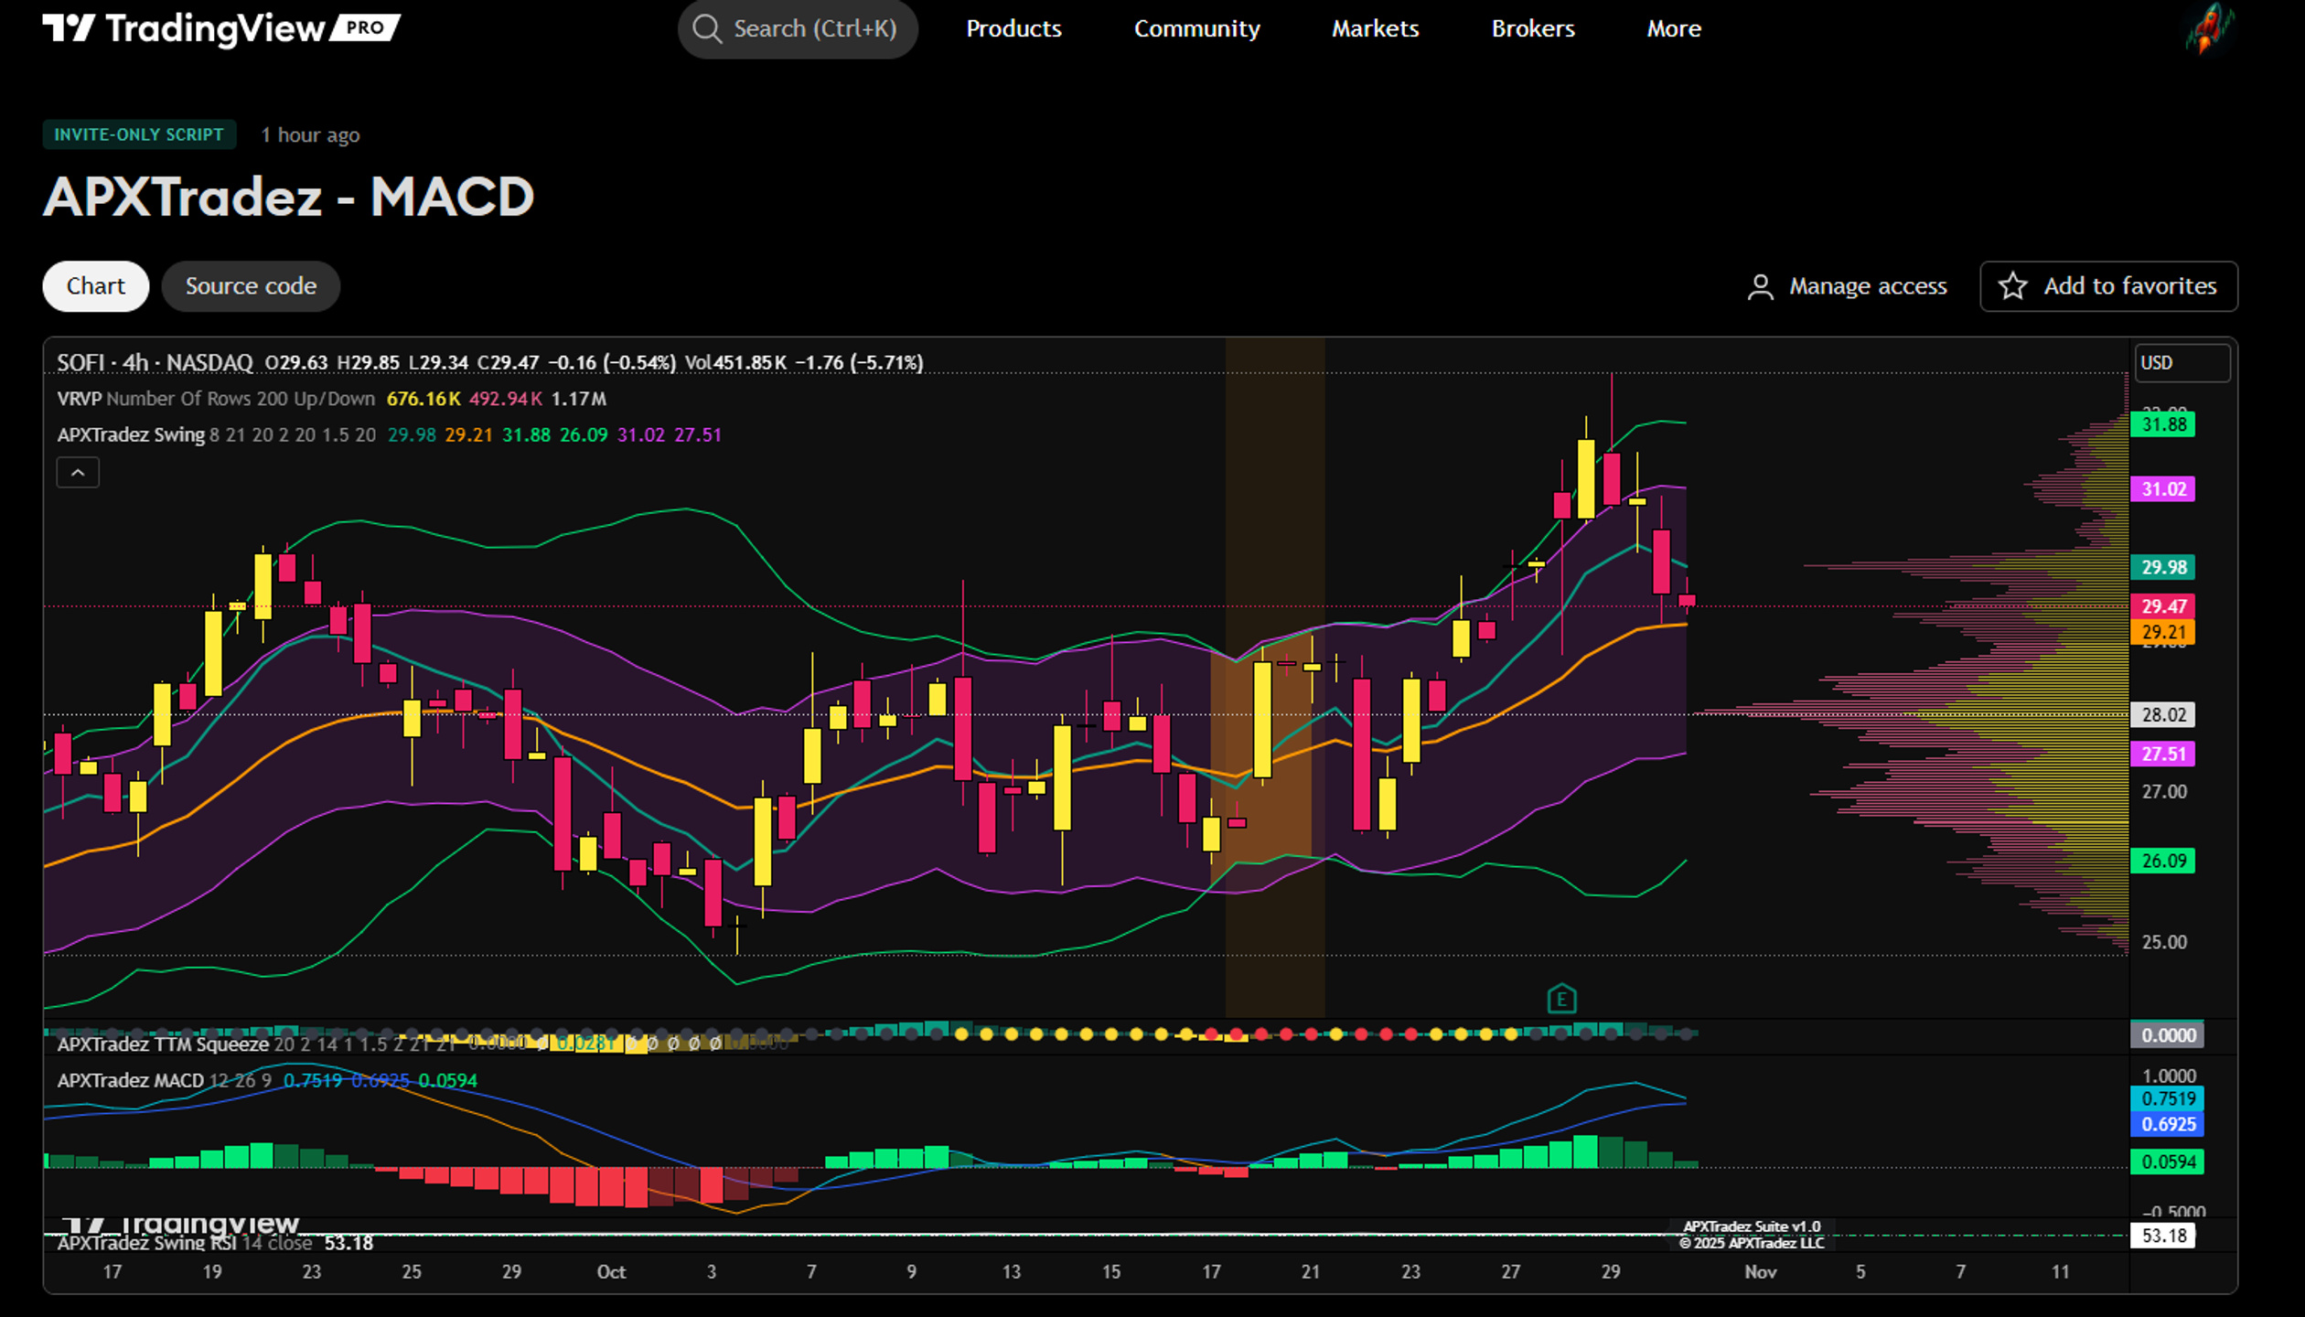Click the 25.00 price axis value
The image size is (2305, 1317).
tap(2164, 943)
